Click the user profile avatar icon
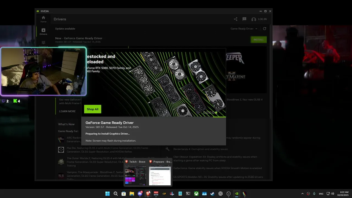 [x=254, y=19]
